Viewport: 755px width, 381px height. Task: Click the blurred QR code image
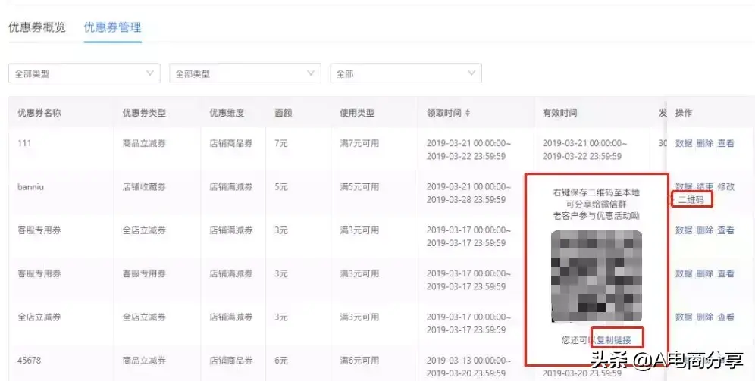coord(597,276)
